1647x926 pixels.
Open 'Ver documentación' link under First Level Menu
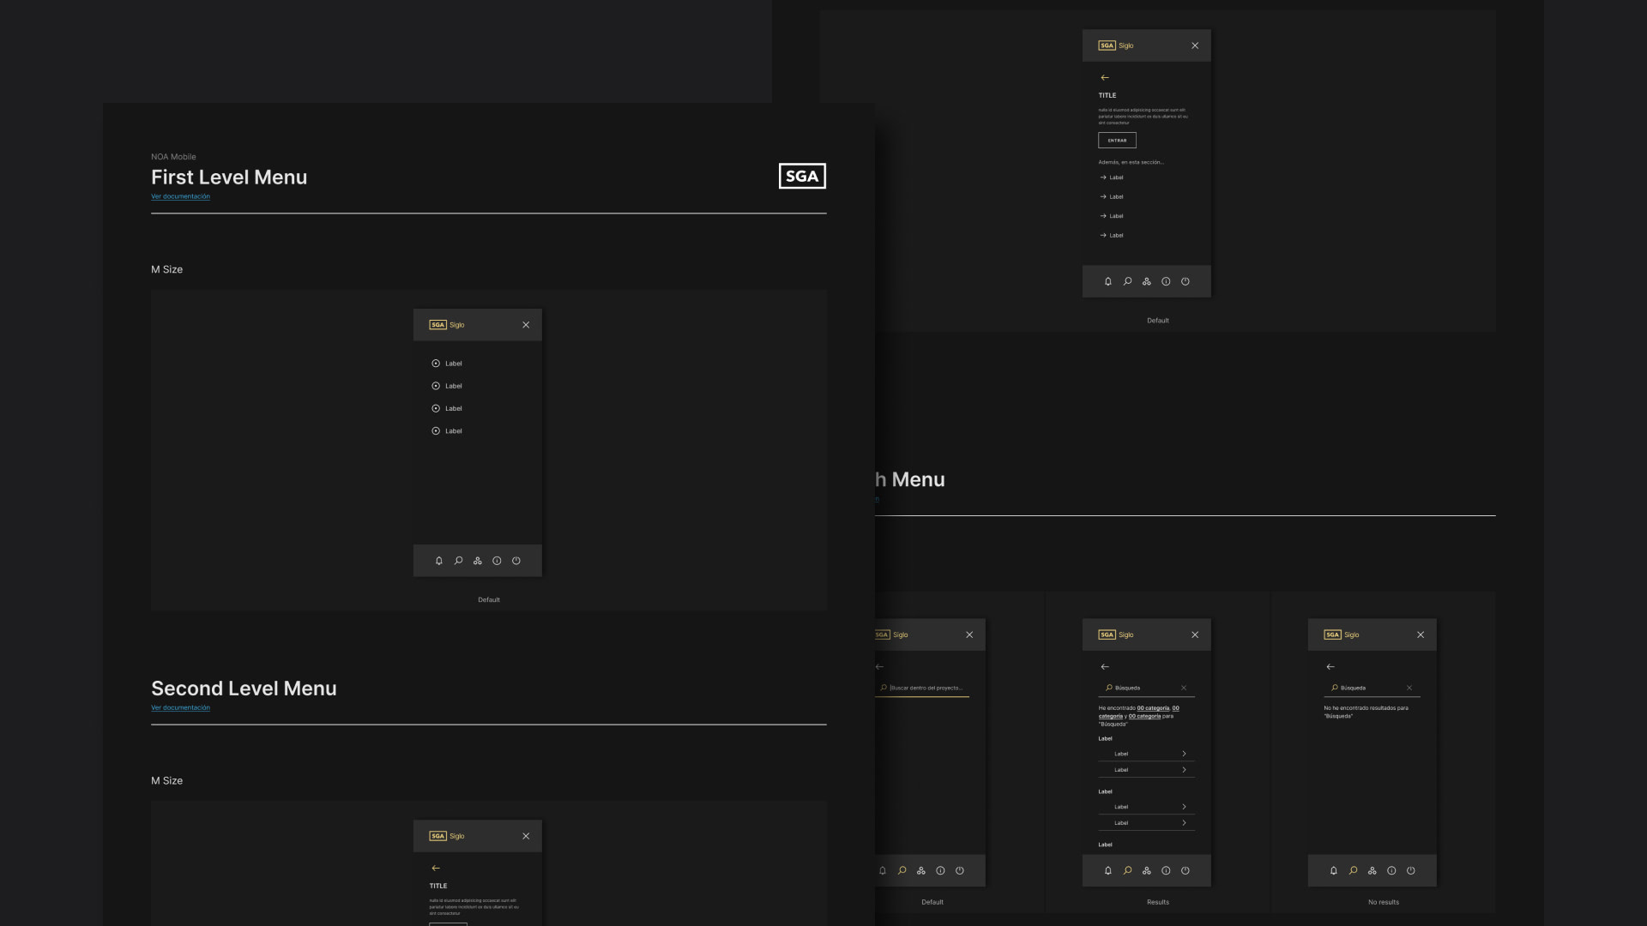tap(180, 196)
